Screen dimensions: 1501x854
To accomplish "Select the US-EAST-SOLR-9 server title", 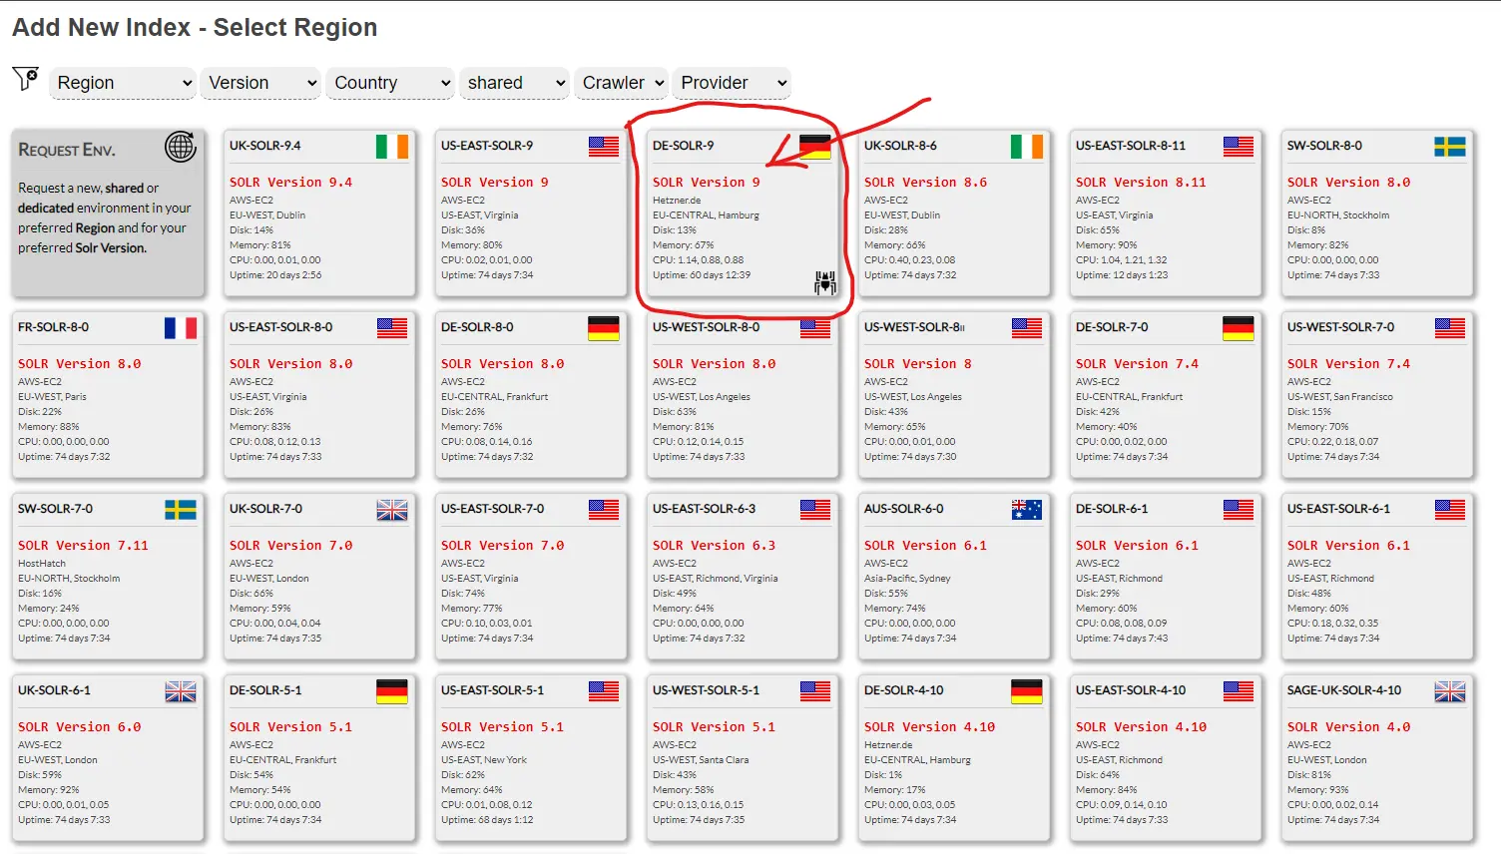I will point(487,146).
